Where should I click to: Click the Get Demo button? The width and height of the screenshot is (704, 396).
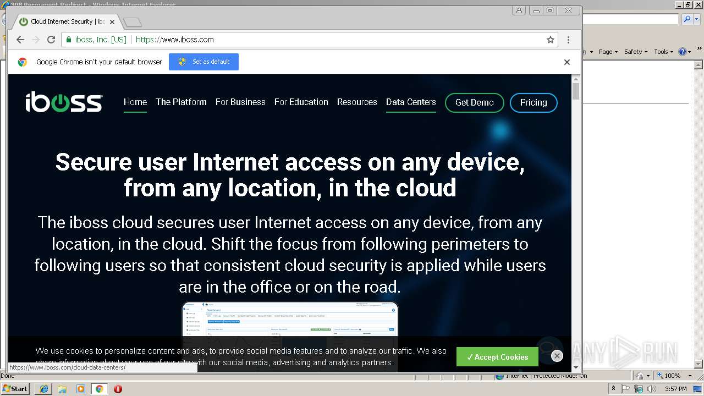tap(474, 103)
